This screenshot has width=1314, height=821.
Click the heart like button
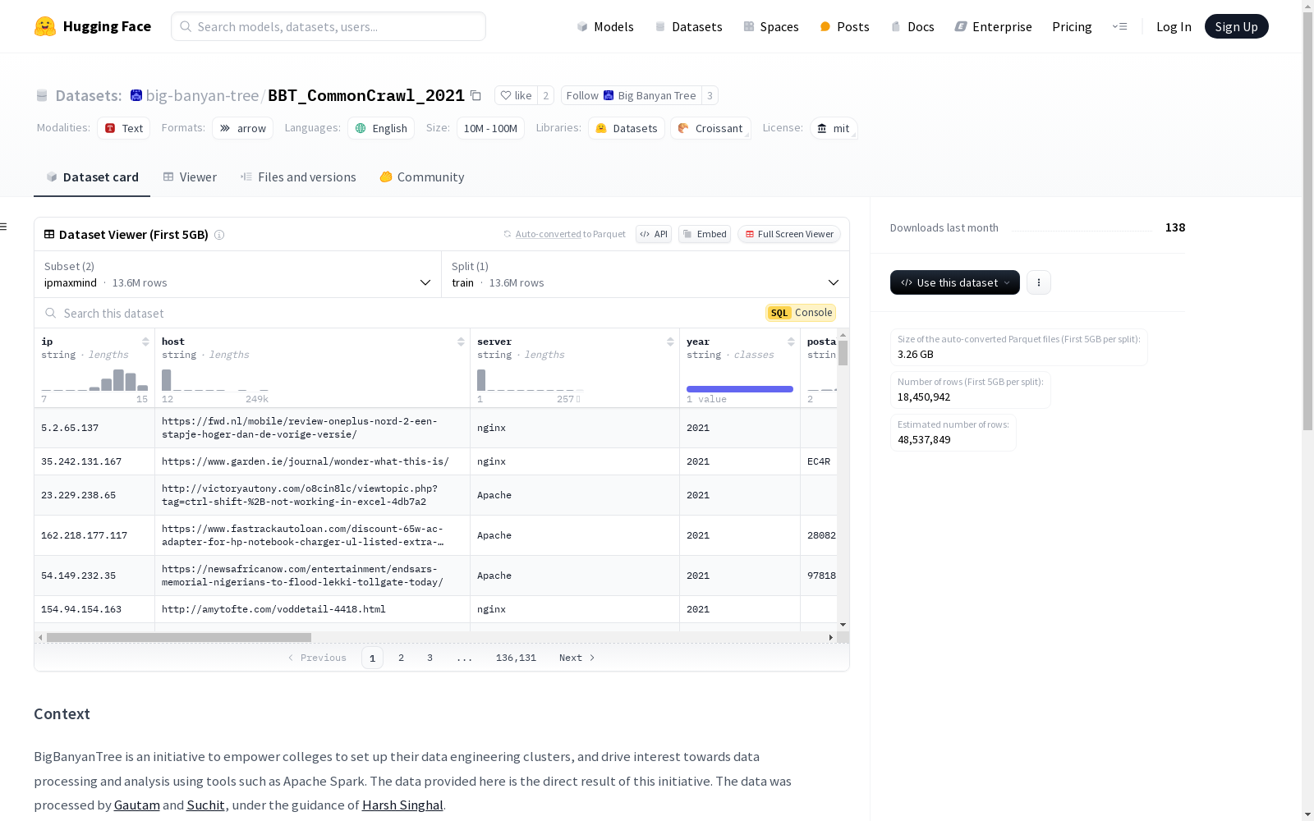tap(516, 95)
